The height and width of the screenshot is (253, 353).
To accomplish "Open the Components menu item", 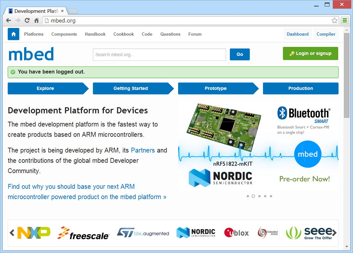I will (64, 34).
